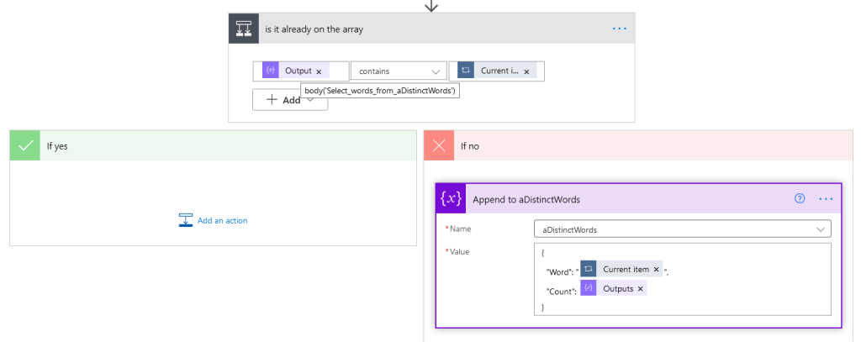Open the Append to aDistinctWords ellipsis menu
The height and width of the screenshot is (342, 861).
[826, 199]
